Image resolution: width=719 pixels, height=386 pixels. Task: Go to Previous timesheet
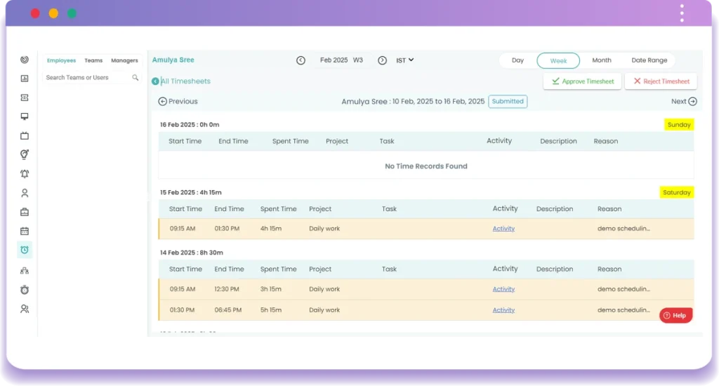[178, 101]
